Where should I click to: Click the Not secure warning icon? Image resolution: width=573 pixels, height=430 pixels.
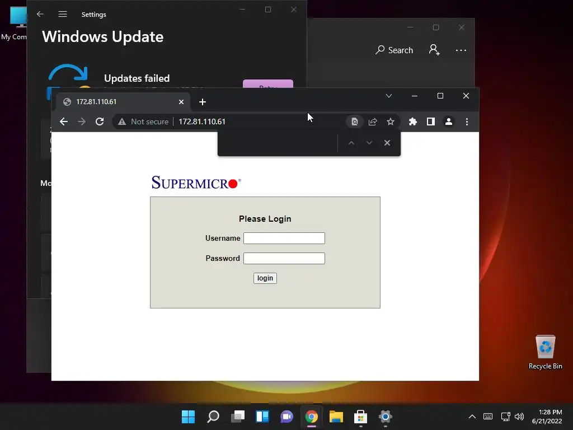[122, 121]
